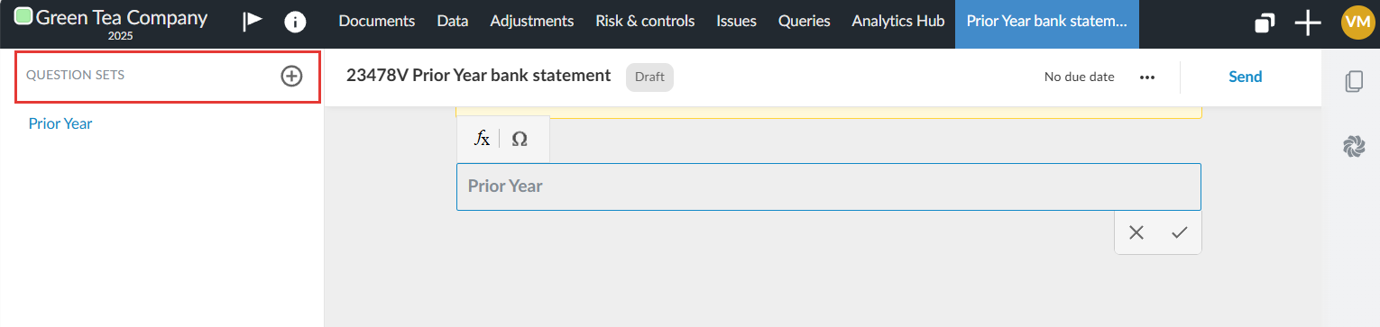Screen dimensions: 1380x327
Task: Open the copy documents side panel icon
Action: [x=1354, y=81]
